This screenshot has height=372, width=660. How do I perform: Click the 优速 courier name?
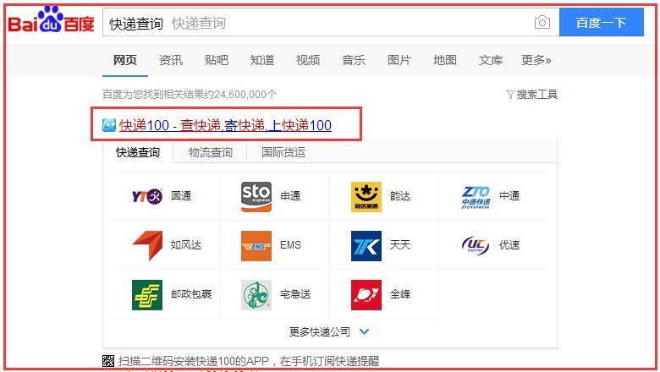pyautogui.click(x=509, y=245)
